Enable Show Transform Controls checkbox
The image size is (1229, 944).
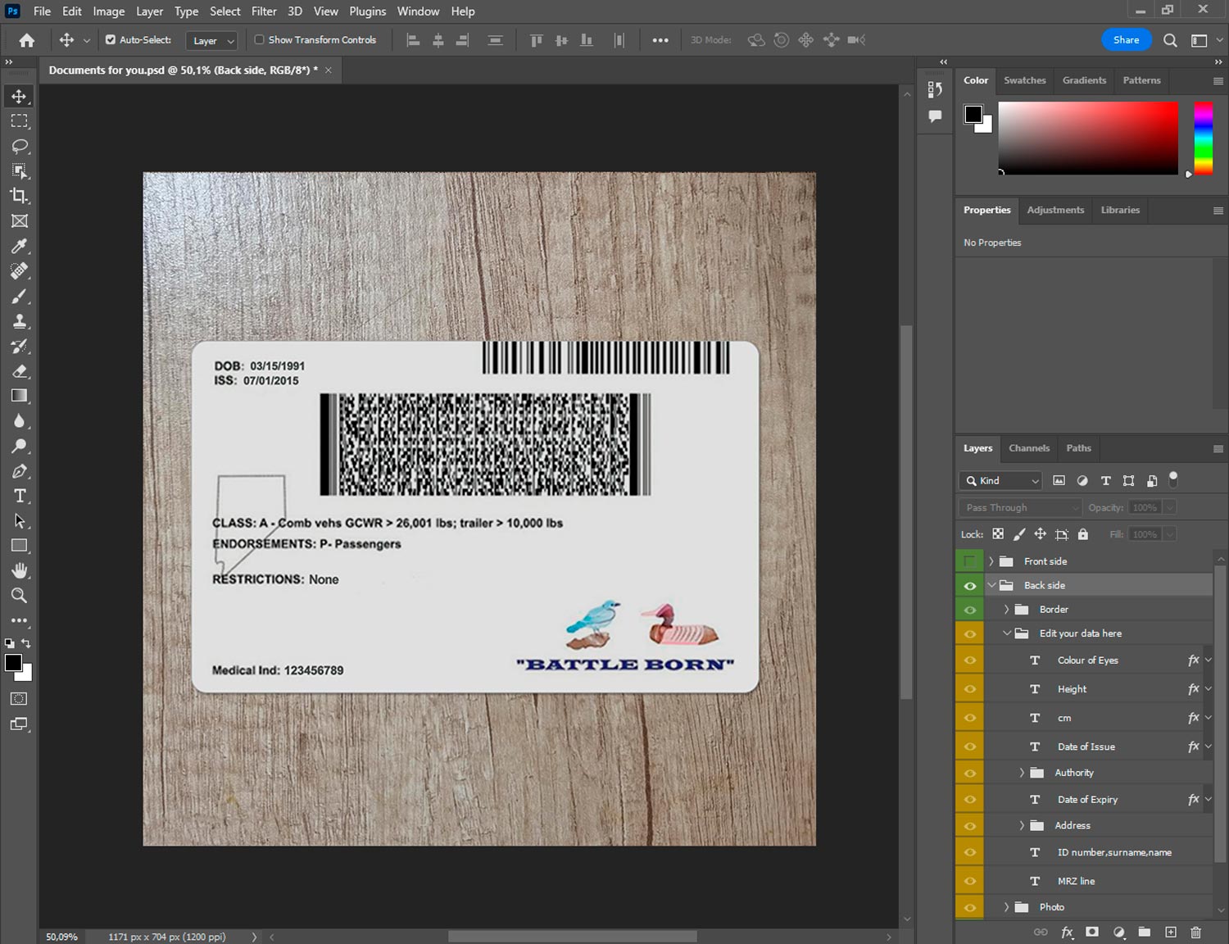259,39
